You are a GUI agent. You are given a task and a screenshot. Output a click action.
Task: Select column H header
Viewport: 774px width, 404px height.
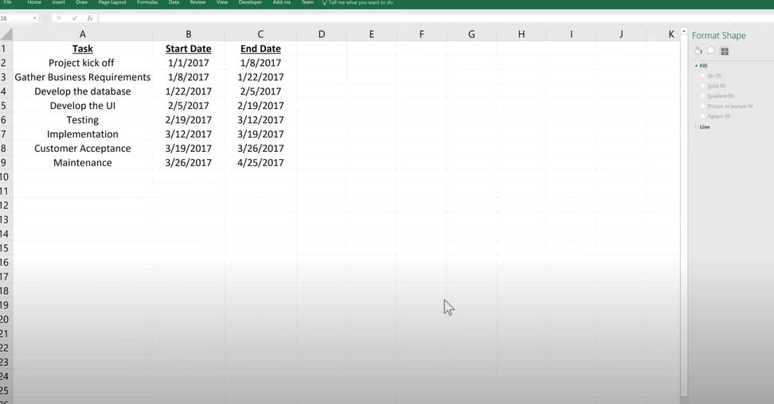coord(522,34)
